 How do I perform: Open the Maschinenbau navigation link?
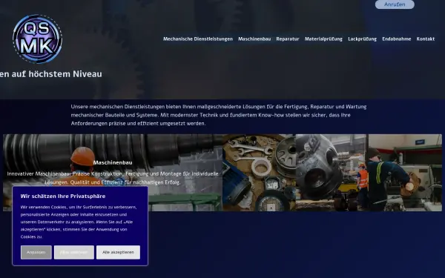coord(254,39)
